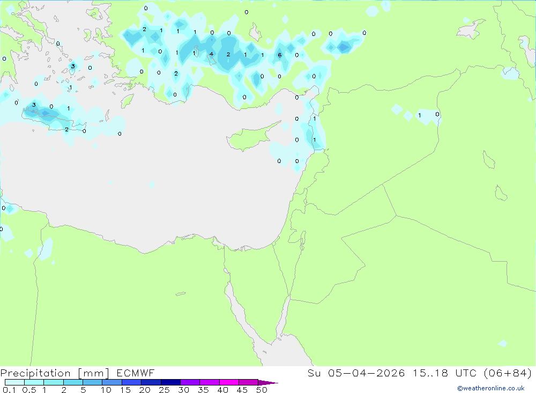Click the purple arrow tip above 50
536x393 pixels.
pyautogui.click(x=267, y=383)
